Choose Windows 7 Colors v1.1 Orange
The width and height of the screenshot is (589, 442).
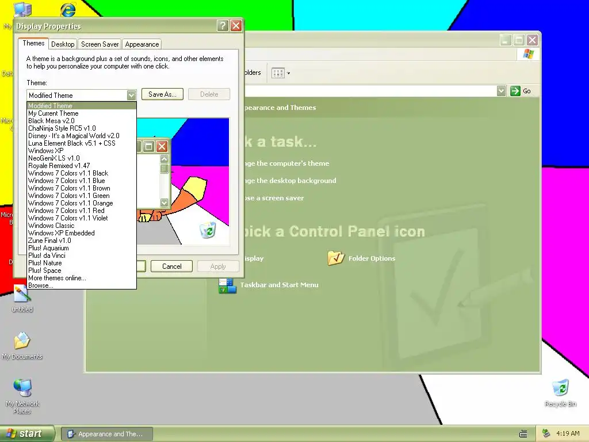[x=82, y=203]
